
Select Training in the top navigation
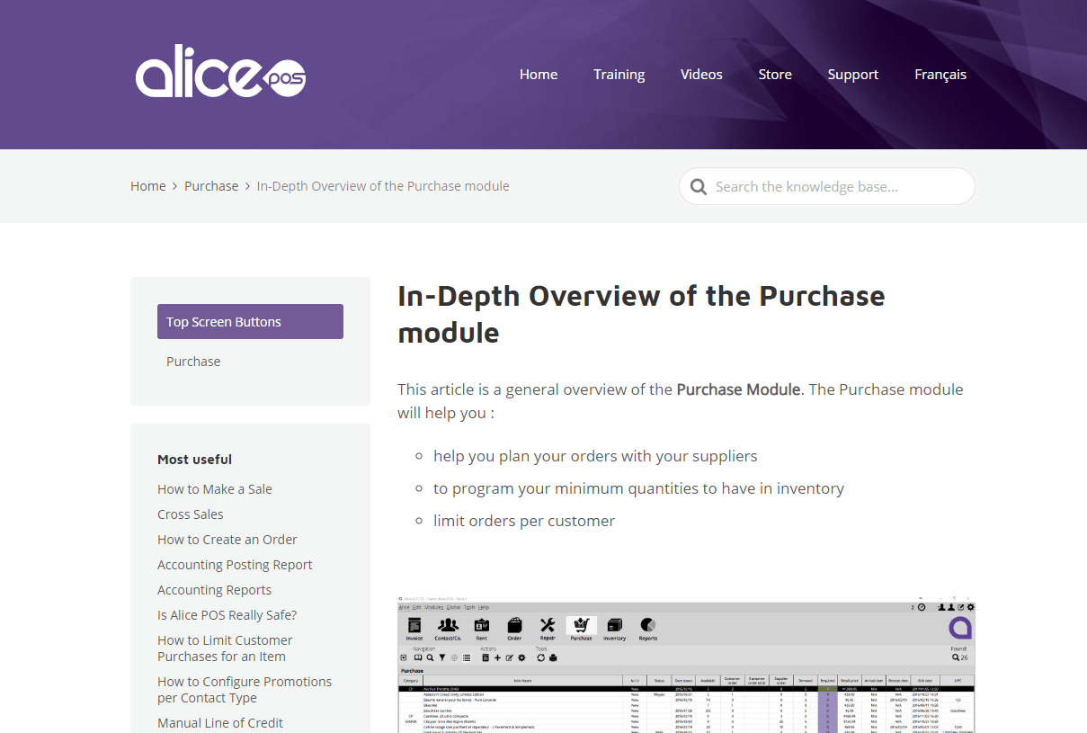click(x=619, y=74)
